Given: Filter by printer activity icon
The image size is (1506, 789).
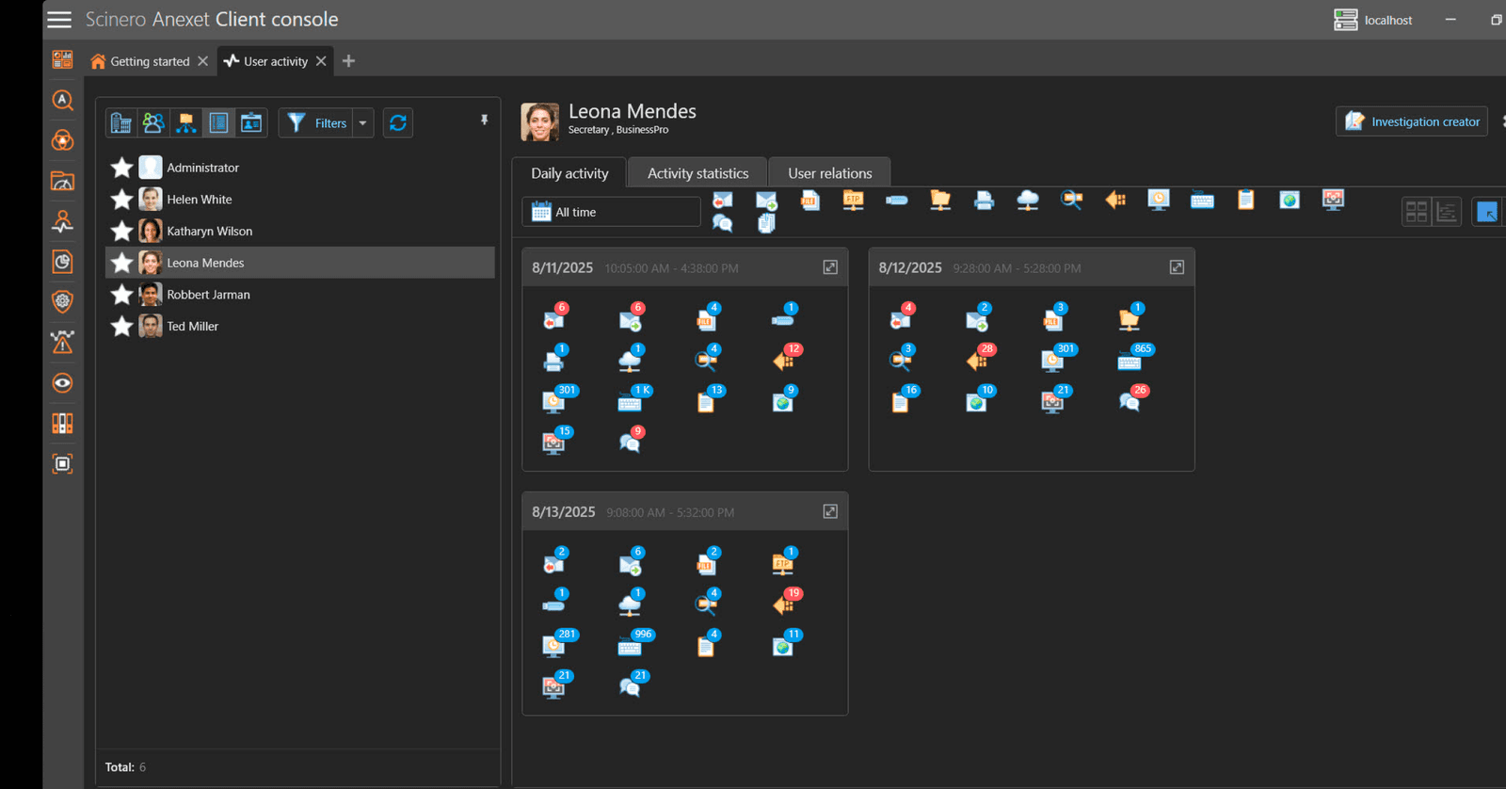Looking at the screenshot, I should coord(984,200).
